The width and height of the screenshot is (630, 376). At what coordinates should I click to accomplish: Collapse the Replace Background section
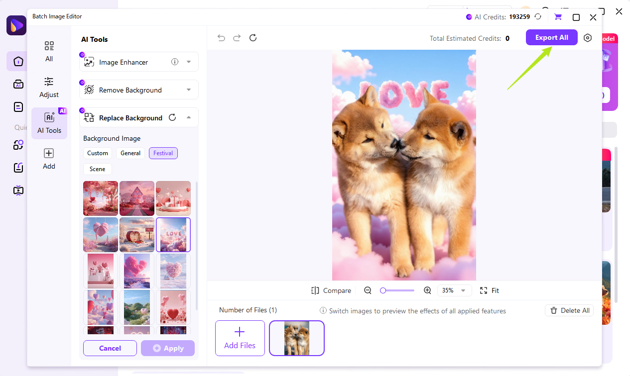[189, 118]
